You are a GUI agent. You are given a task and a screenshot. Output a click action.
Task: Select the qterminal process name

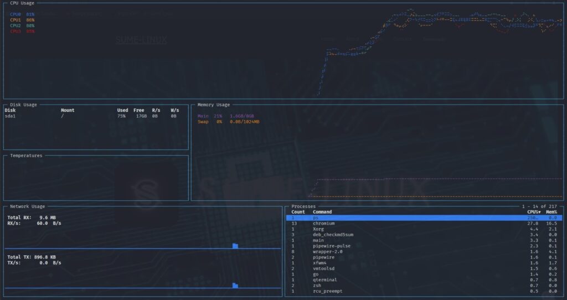click(x=324, y=280)
